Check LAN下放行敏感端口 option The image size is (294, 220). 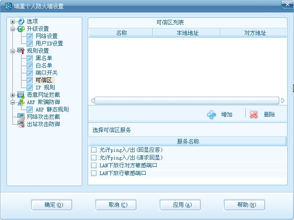94,173
